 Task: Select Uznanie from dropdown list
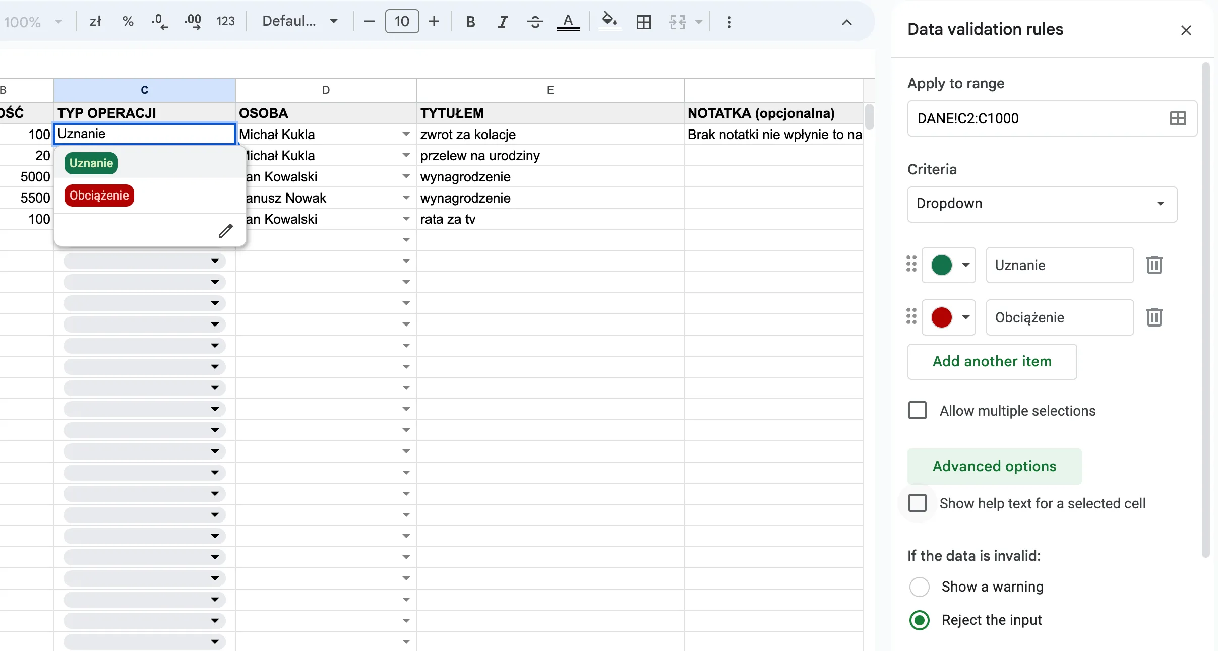pos(91,163)
